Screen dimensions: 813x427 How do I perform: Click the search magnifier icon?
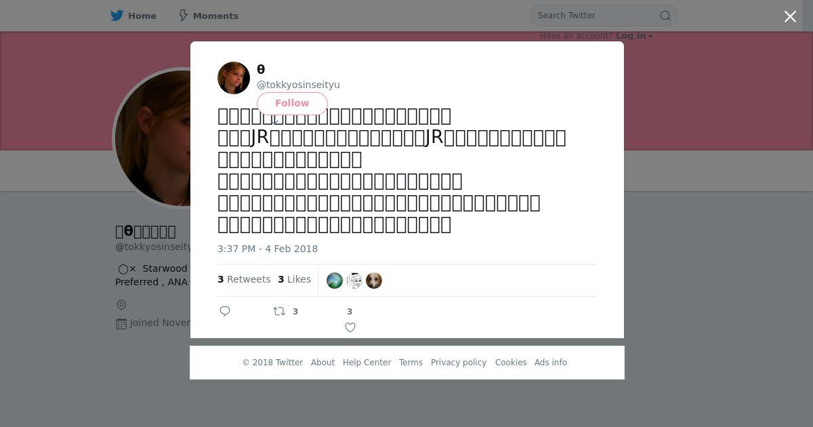click(665, 16)
